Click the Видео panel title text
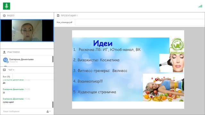The width and height of the screenshot is (205, 115). point(11,16)
